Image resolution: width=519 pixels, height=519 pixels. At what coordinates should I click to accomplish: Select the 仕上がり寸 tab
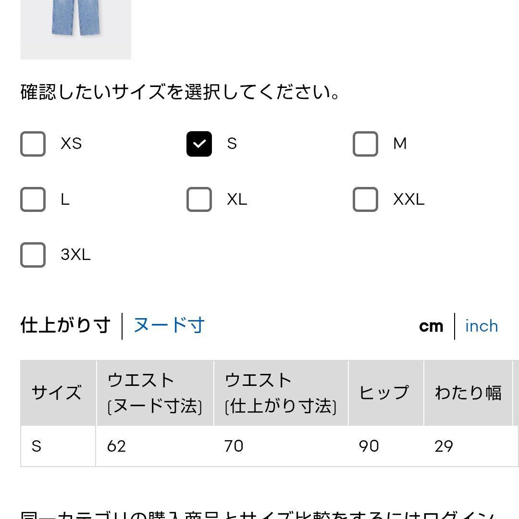[x=65, y=325]
